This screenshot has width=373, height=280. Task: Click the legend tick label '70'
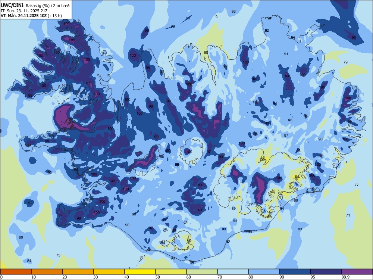[220, 277]
